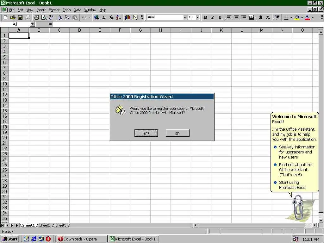Open the Windows Start button
The image size is (324, 243).
coord(10,239)
